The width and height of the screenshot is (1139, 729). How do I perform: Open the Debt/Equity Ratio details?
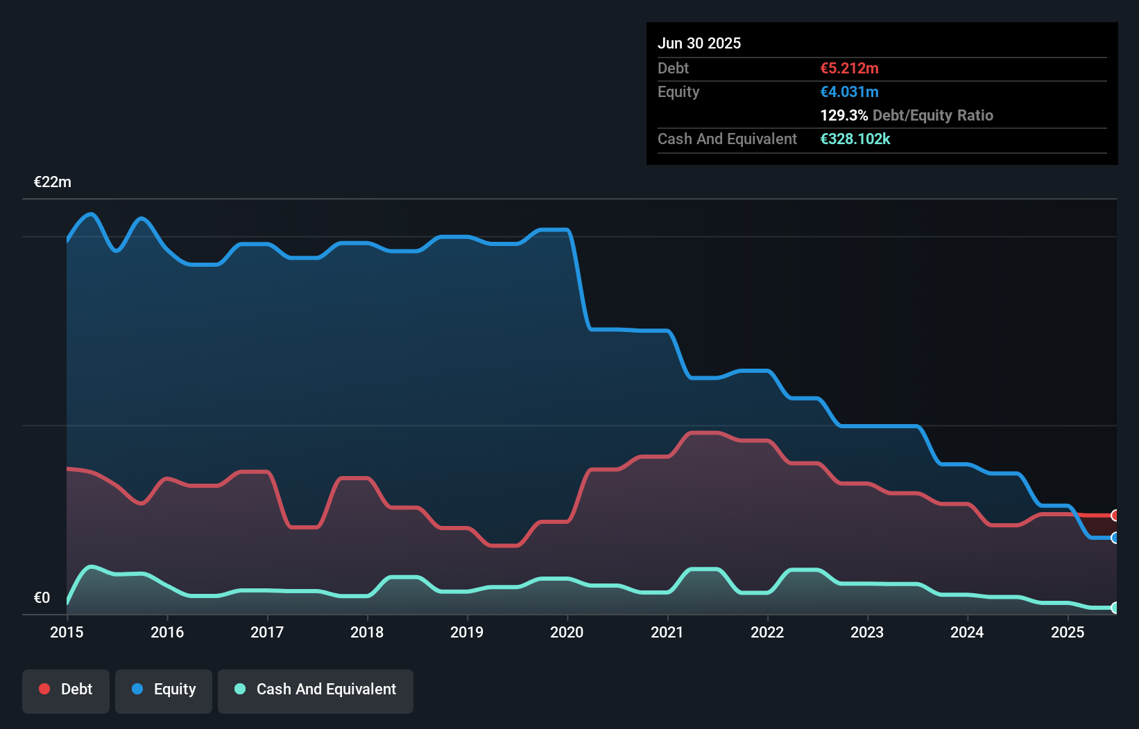pos(907,115)
